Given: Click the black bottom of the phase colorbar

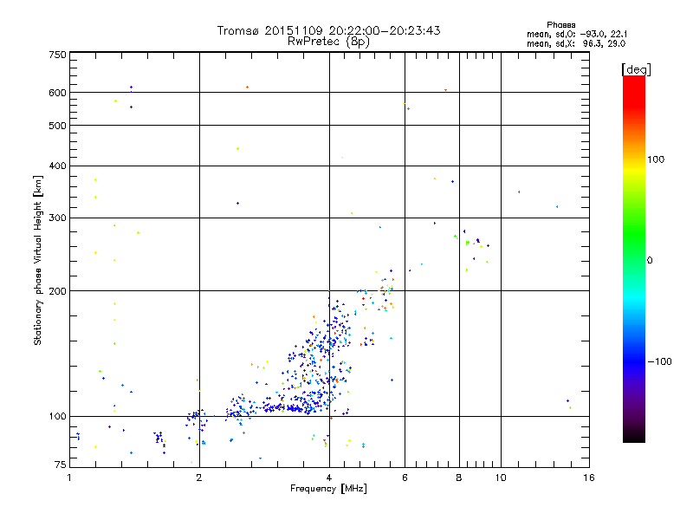Looking at the screenshot, I should point(634,437).
